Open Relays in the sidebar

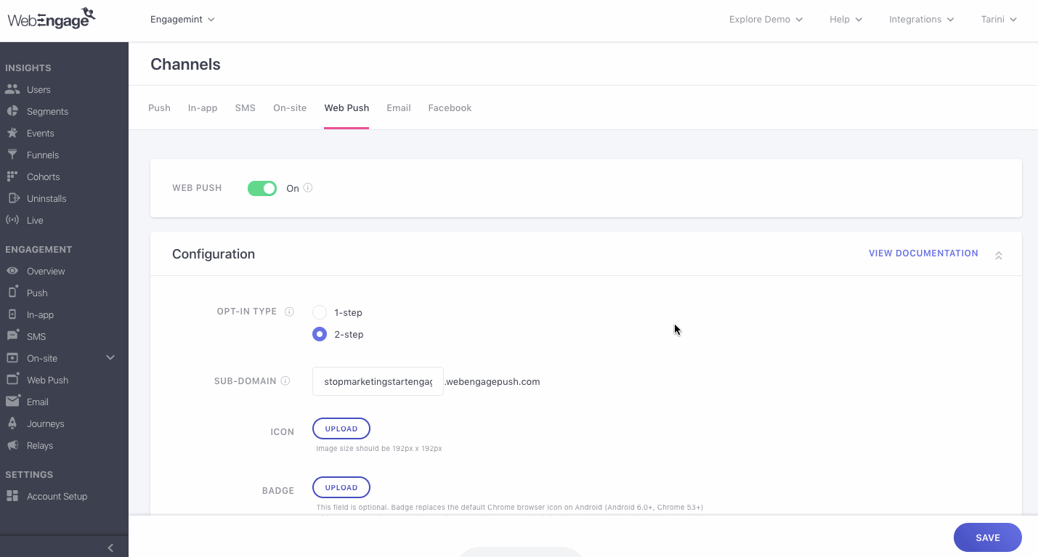(x=40, y=445)
